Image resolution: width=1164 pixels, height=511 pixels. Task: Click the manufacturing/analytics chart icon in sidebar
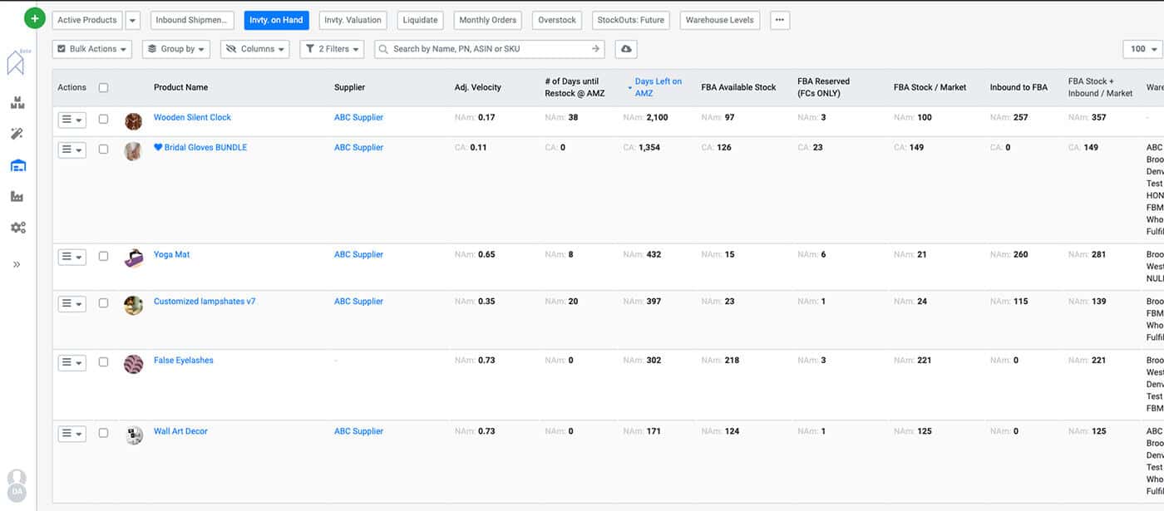(18, 195)
